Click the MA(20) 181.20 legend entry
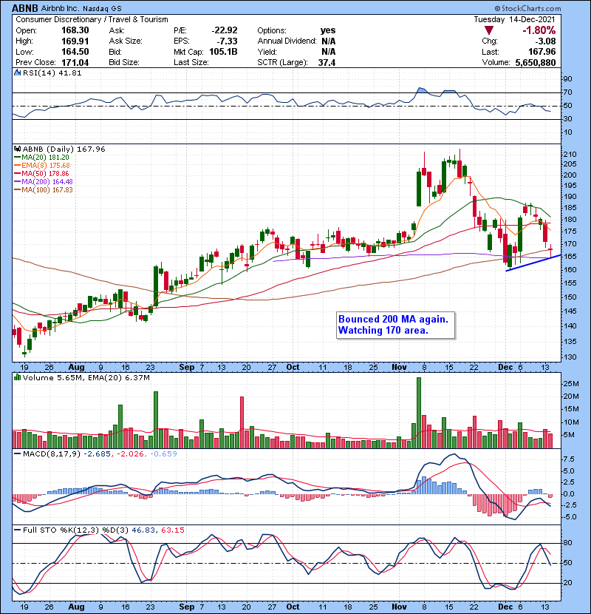Image resolution: width=591 pixels, height=614 pixels. [41, 158]
